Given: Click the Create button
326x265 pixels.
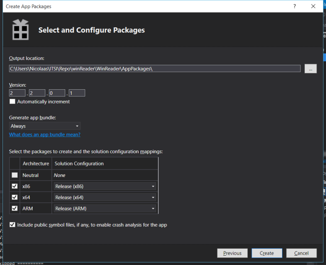Looking at the screenshot, I should pyautogui.click(x=267, y=253).
